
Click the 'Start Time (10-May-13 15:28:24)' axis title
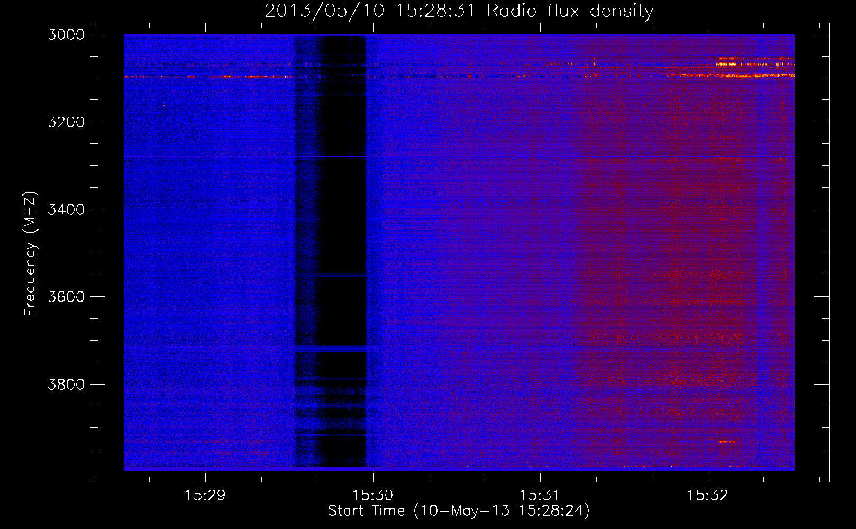(x=459, y=511)
